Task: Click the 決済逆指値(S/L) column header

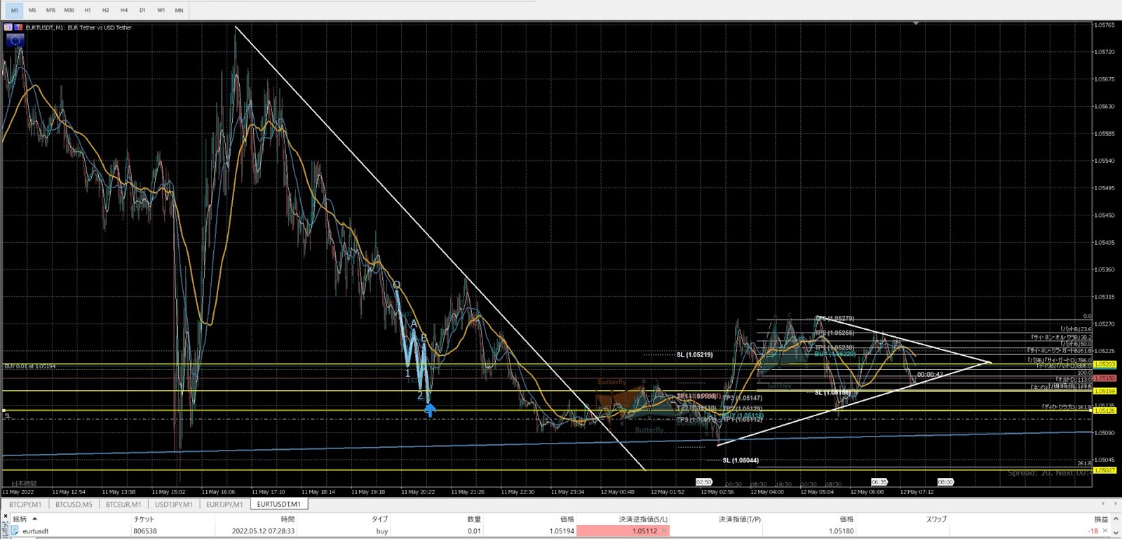Action: tap(642, 519)
